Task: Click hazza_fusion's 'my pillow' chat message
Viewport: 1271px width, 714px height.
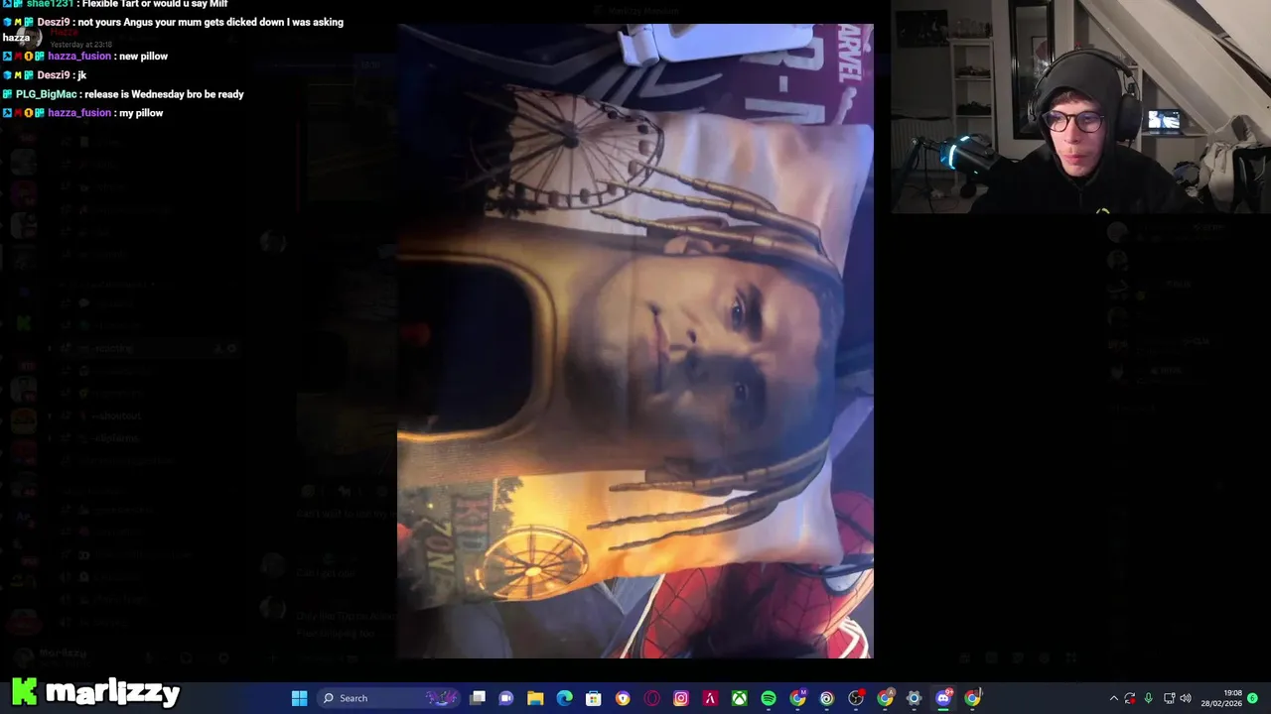Action: point(141,113)
